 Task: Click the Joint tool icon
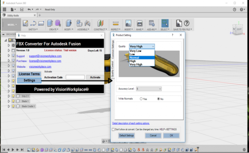click(x=87, y=23)
